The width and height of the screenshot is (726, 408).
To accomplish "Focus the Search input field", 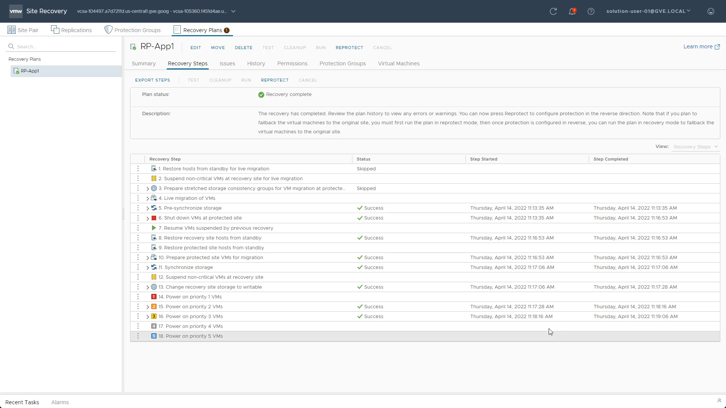I will [x=62, y=46].
